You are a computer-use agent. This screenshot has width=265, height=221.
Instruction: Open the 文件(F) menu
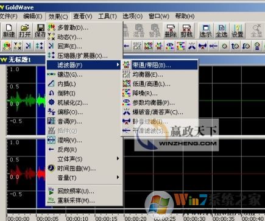pos(9,16)
